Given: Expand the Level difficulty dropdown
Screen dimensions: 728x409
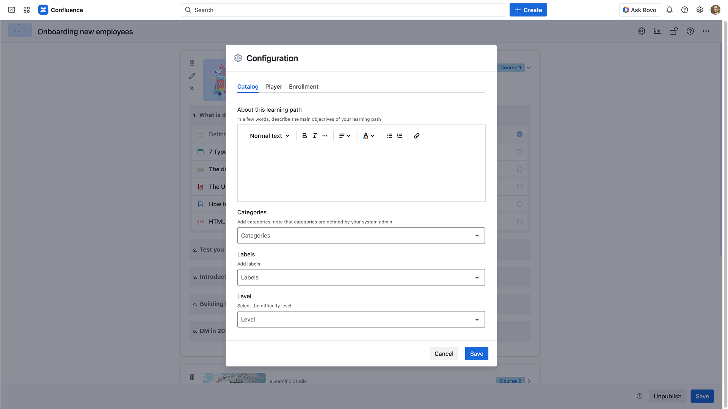Looking at the screenshot, I should (x=361, y=319).
